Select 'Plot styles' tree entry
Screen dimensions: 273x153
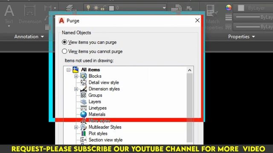(x=98, y=133)
